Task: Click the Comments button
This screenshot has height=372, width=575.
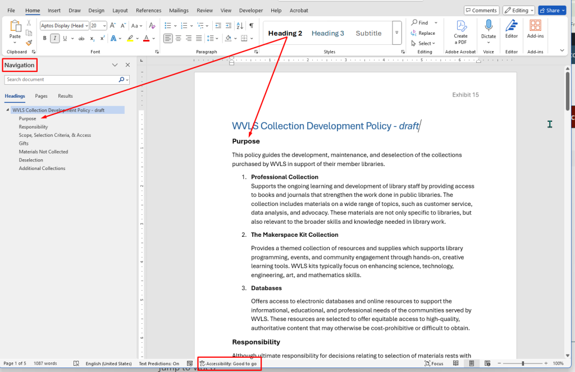Action: [x=481, y=10]
